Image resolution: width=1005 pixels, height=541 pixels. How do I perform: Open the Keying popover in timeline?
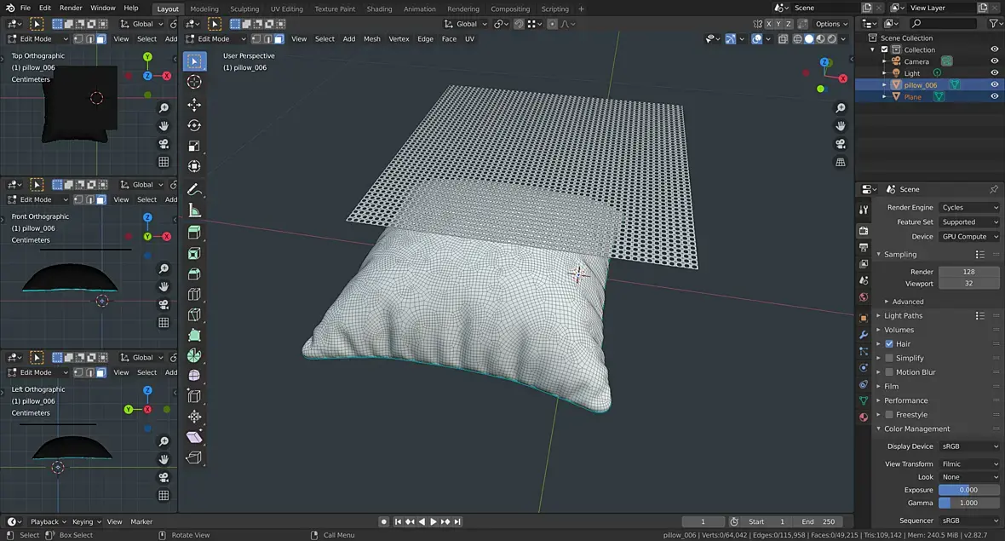(86, 521)
